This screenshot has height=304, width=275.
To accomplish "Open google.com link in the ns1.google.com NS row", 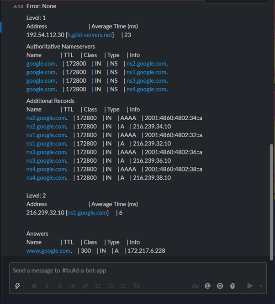I will pos(41,72).
